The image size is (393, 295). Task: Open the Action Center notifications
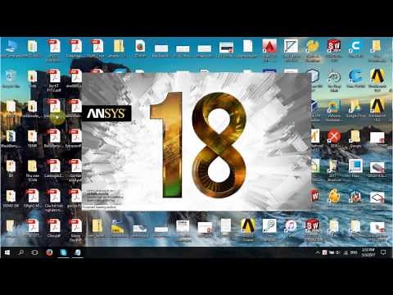(x=383, y=252)
